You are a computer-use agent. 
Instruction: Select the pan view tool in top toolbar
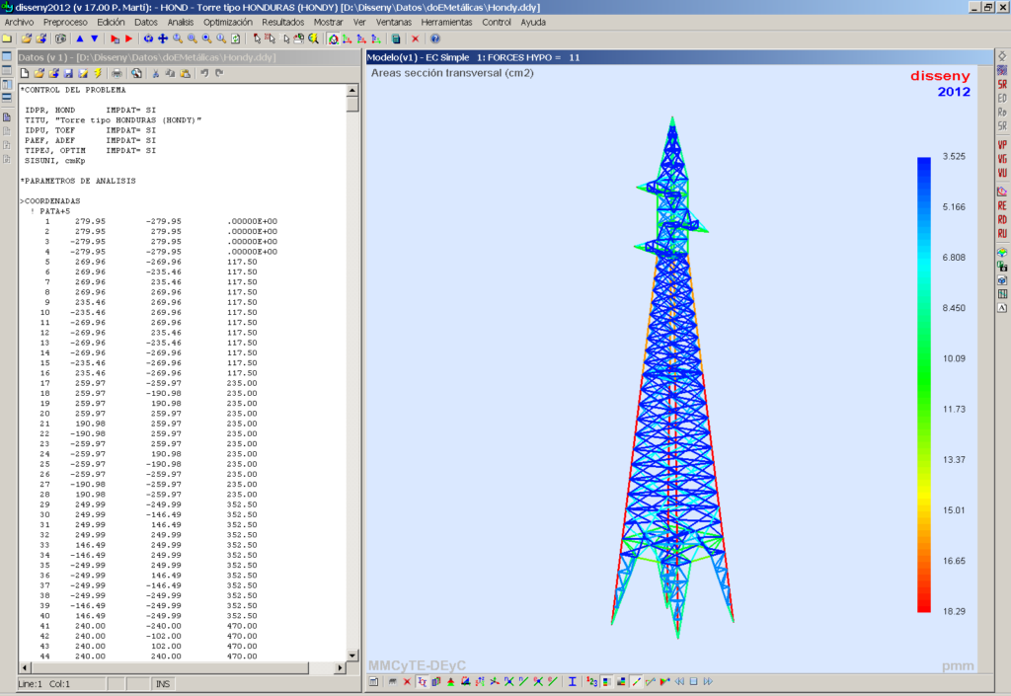(163, 39)
